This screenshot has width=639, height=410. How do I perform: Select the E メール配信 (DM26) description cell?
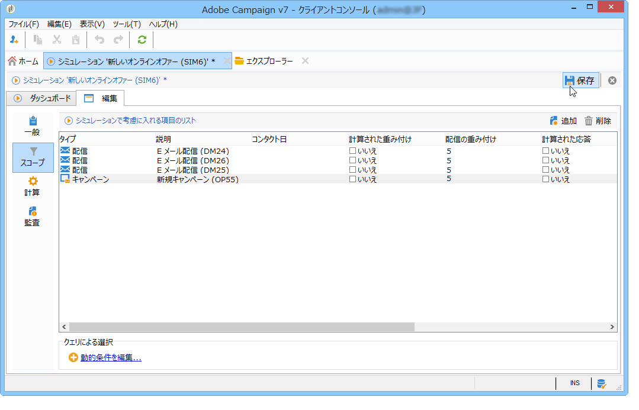193,161
